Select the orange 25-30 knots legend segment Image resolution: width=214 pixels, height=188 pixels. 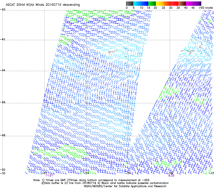pos(167,3)
